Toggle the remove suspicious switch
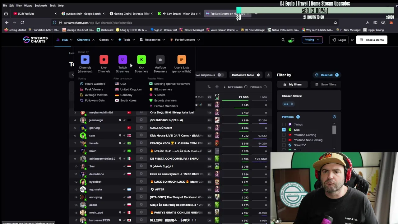The image size is (398, 224). [x=220, y=75]
